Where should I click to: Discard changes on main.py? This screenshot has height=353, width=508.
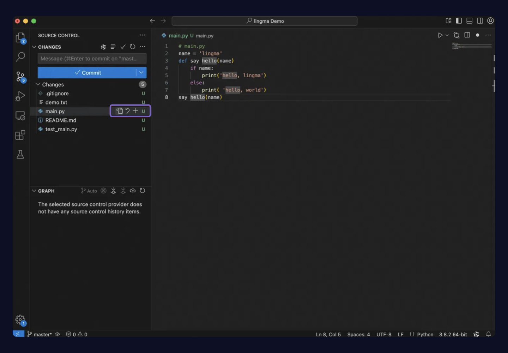pyautogui.click(x=128, y=111)
